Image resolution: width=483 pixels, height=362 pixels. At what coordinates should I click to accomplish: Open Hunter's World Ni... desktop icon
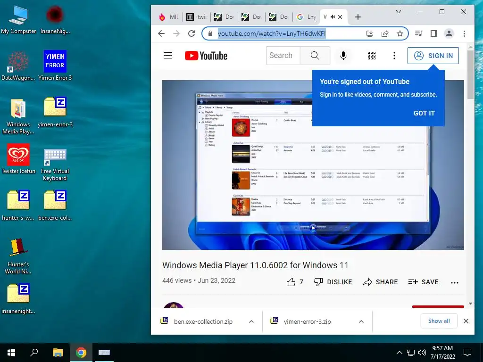(x=18, y=256)
